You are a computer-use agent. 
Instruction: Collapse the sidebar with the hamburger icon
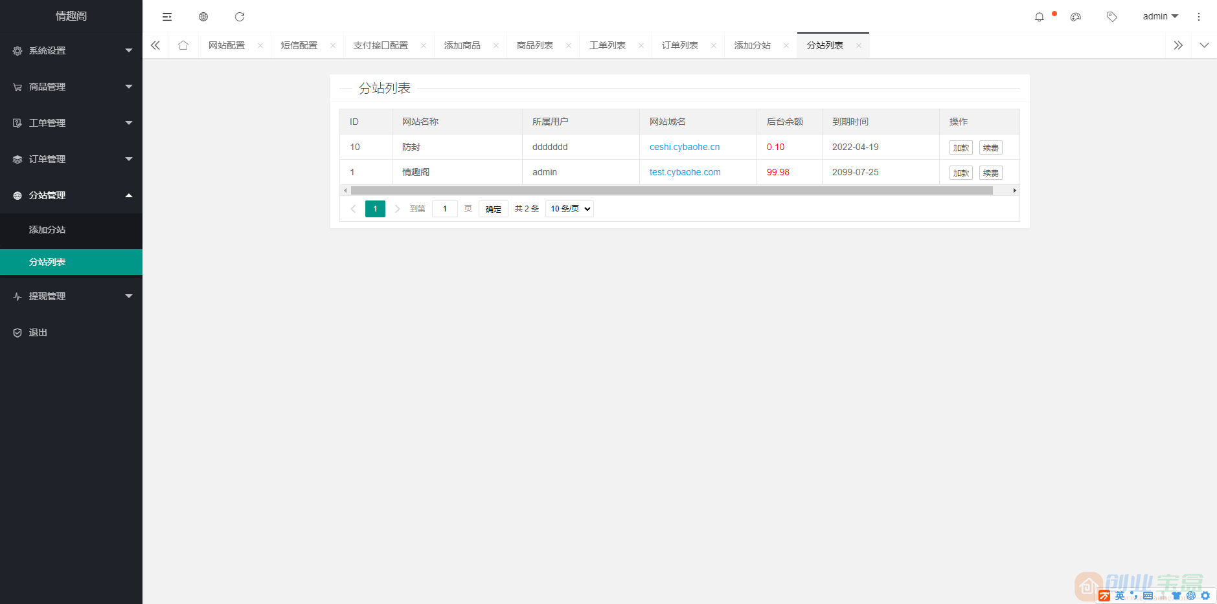coord(167,16)
